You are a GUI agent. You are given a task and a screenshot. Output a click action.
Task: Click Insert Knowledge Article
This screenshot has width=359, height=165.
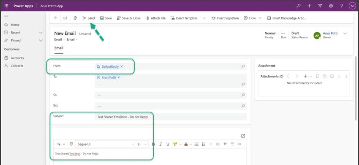[287, 18]
